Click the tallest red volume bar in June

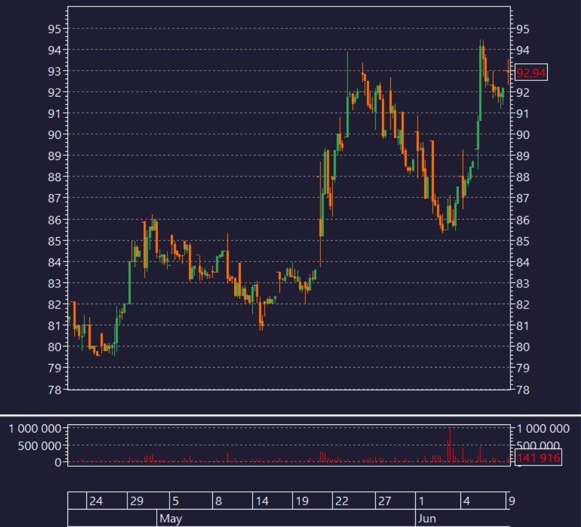point(450,445)
